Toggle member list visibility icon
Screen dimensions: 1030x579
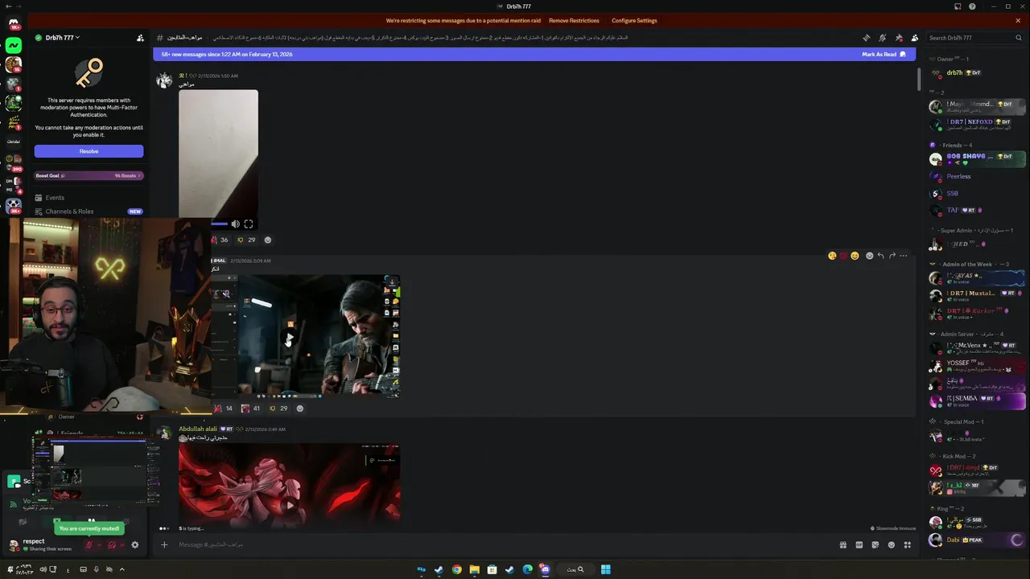[914, 38]
